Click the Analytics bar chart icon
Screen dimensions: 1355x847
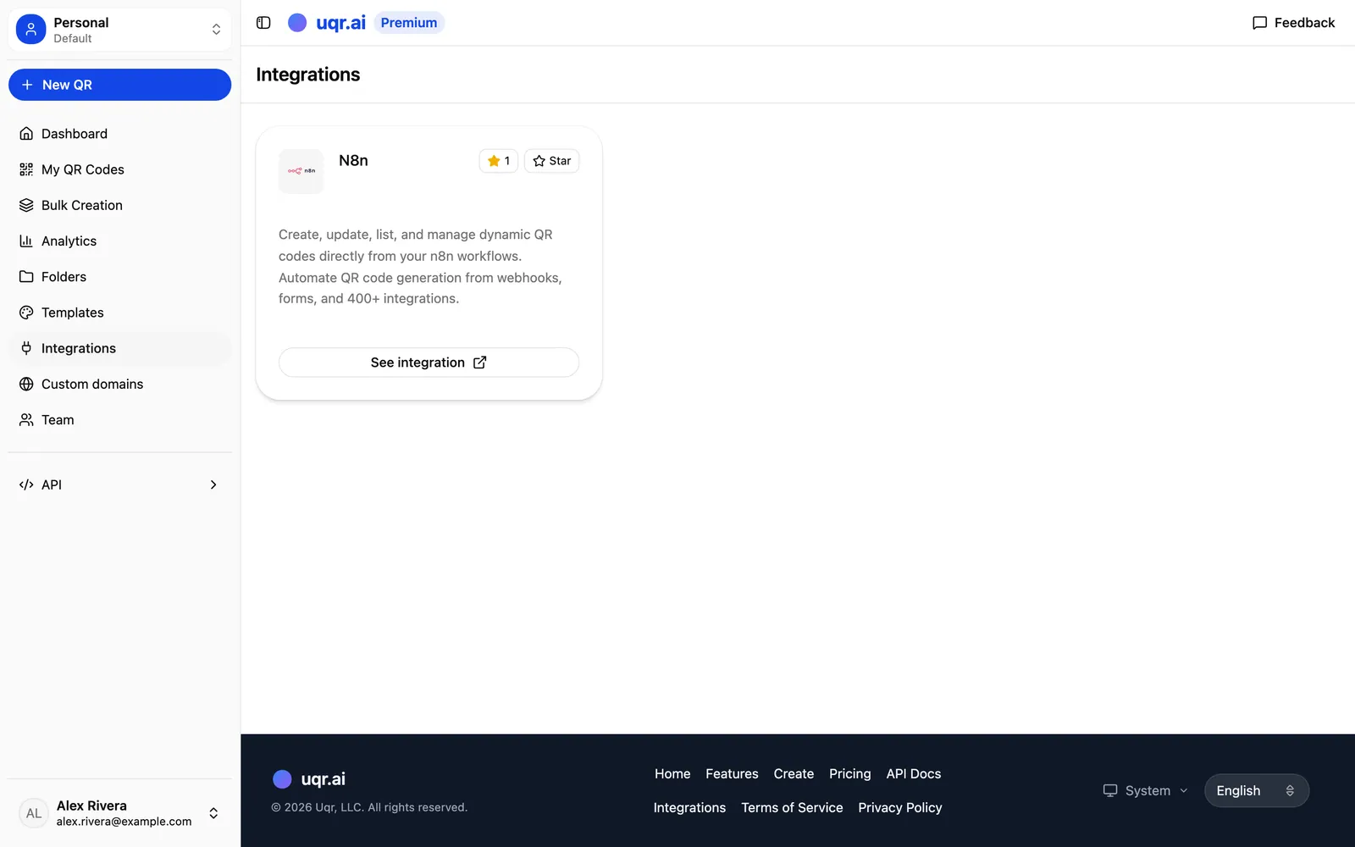pos(26,241)
